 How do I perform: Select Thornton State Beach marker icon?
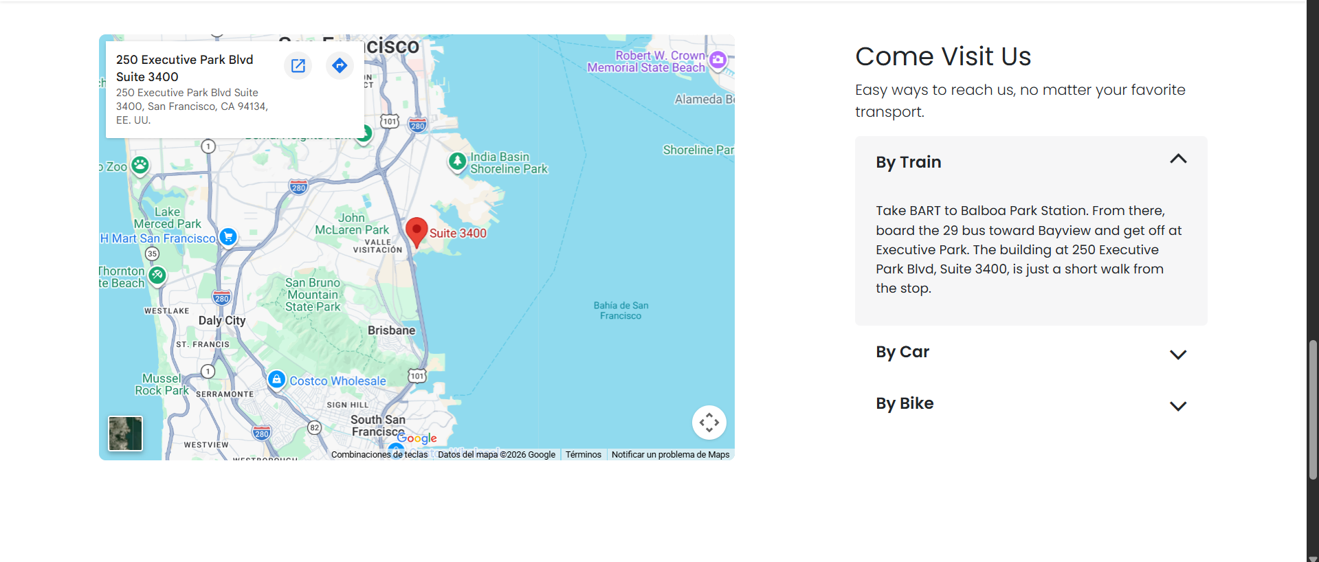click(157, 276)
